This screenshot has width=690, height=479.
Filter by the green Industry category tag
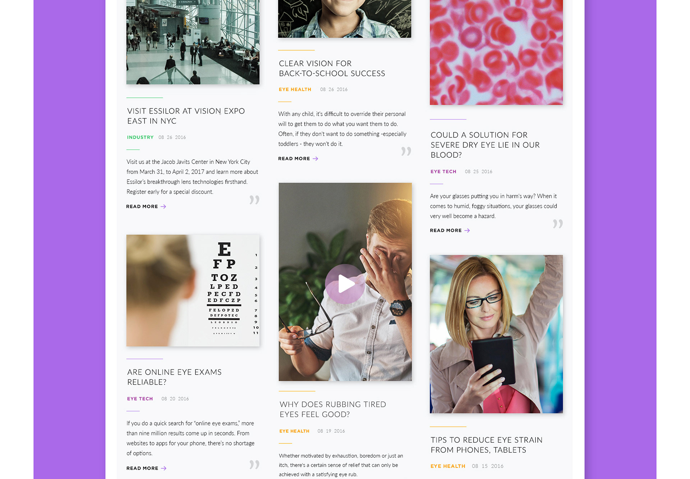(140, 137)
